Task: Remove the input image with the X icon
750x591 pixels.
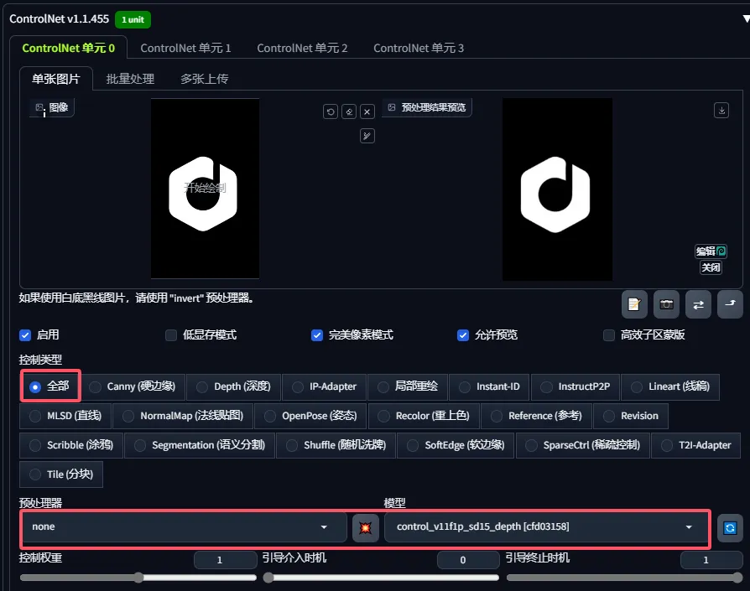Action: (x=367, y=111)
